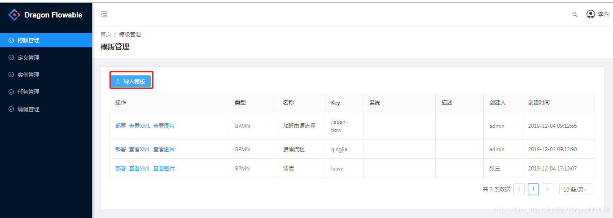The width and height of the screenshot is (613, 218).
Task: Select page 1 in pagination
Action: tap(533, 189)
